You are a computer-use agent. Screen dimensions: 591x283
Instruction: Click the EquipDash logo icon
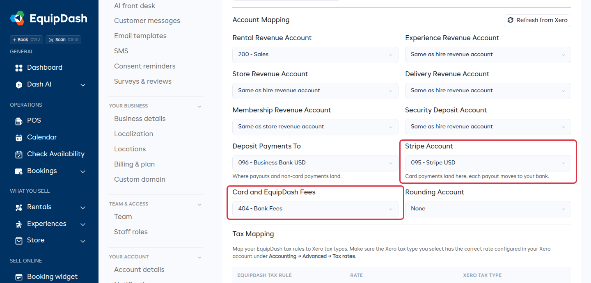click(18, 18)
